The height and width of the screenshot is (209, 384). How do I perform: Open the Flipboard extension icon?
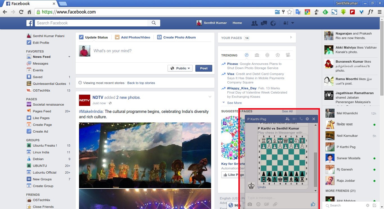pyautogui.click(x=352, y=12)
